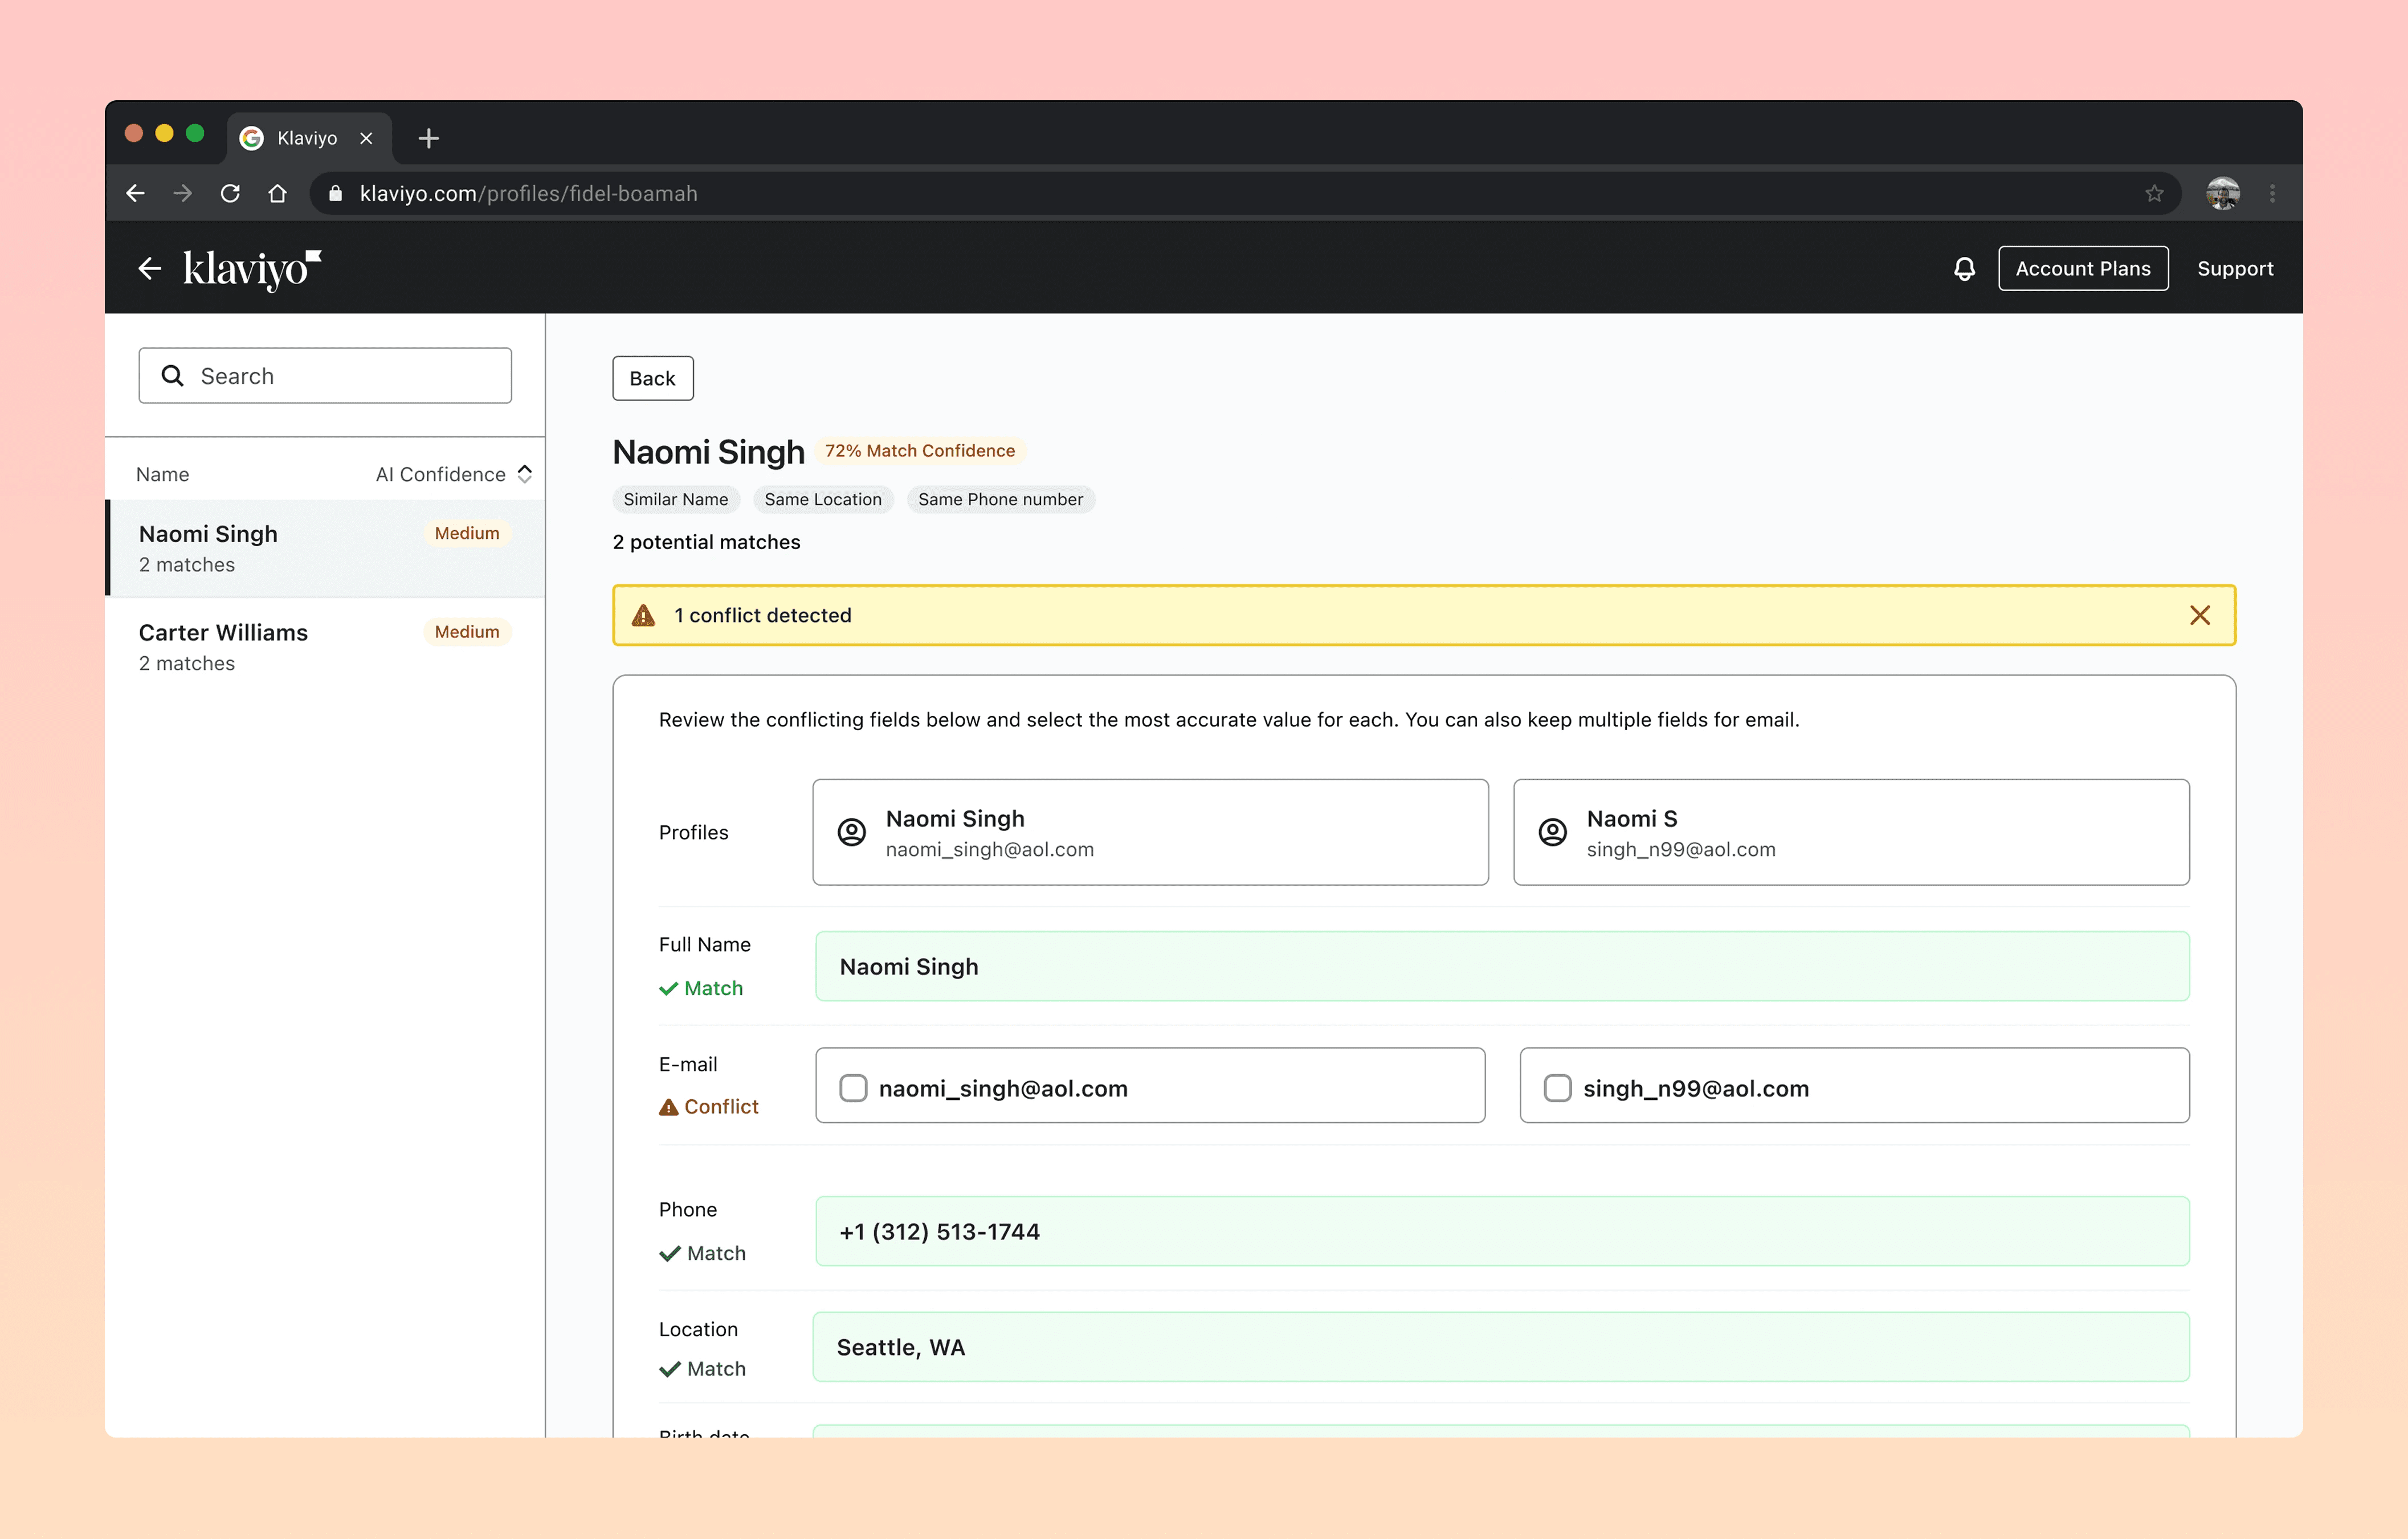This screenshot has height=1539, width=2408.
Task: Dismiss the conflict detected banner
Action: pyautogui.click(x=2199, y=616)
